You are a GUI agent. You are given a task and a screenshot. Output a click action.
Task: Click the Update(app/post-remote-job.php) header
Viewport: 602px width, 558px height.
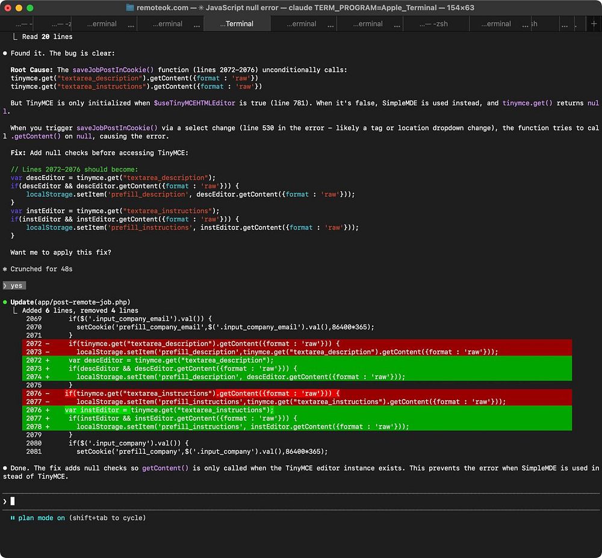(70, 302)
